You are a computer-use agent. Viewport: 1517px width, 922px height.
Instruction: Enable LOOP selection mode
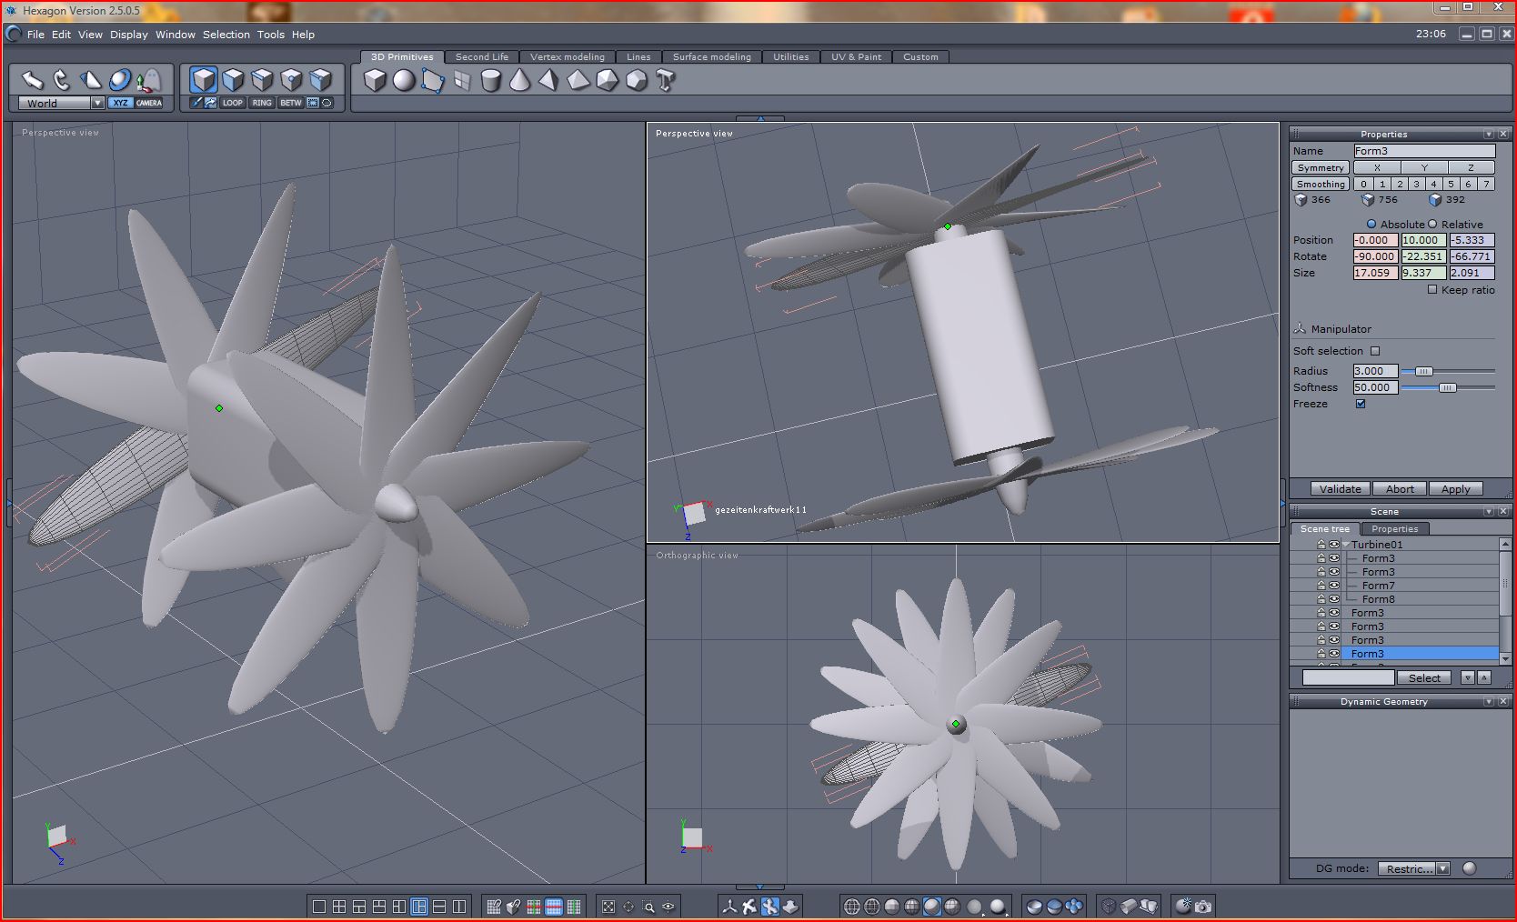(x=233, y=103)
